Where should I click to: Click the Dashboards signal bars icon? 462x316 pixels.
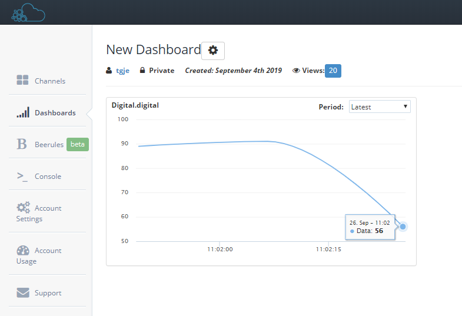pos(22,112)
